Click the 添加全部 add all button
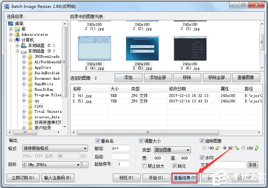 tap(158, 78)
